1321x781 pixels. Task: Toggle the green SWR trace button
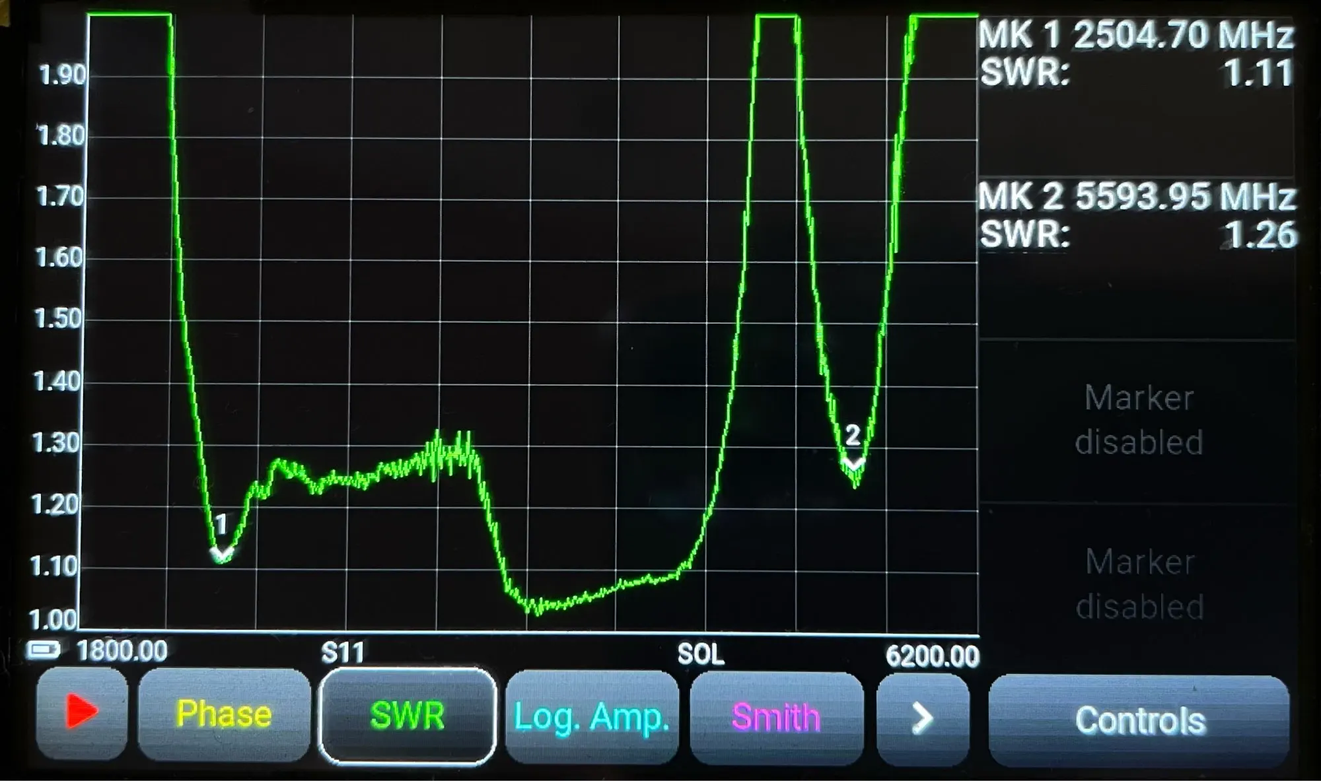[x=407, y=716]
